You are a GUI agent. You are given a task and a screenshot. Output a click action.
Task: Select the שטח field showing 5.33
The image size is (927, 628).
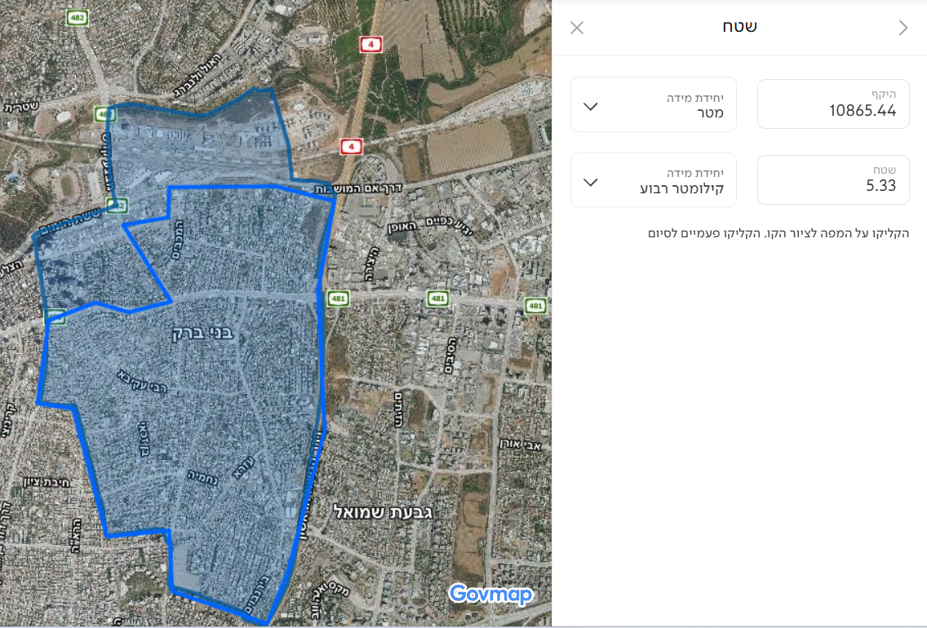point(833,179)
